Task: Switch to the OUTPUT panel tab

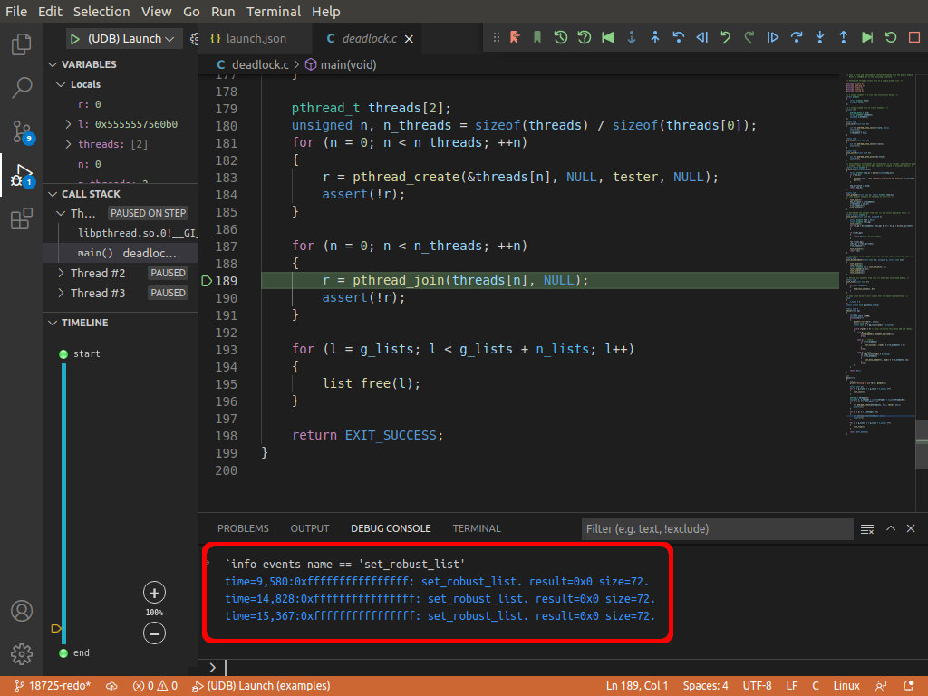Action: coord(310,528)
